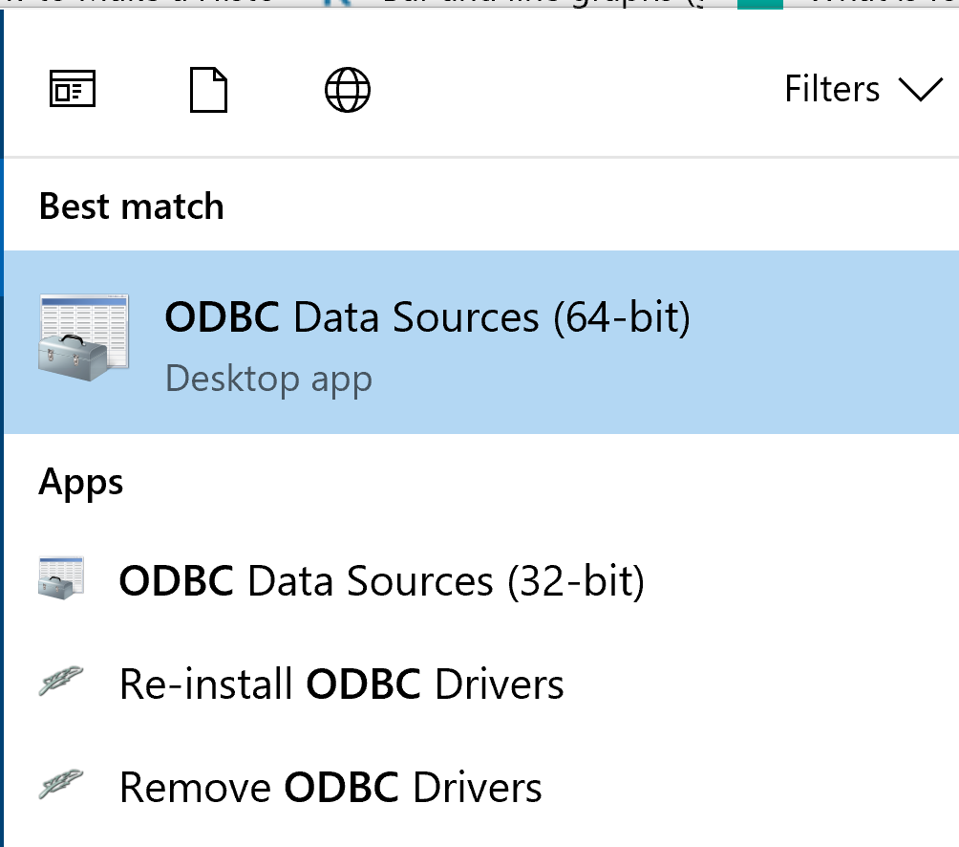Screen dimensions: 959x847
Task: Click the Desktop app label
Action: point(268,378)
